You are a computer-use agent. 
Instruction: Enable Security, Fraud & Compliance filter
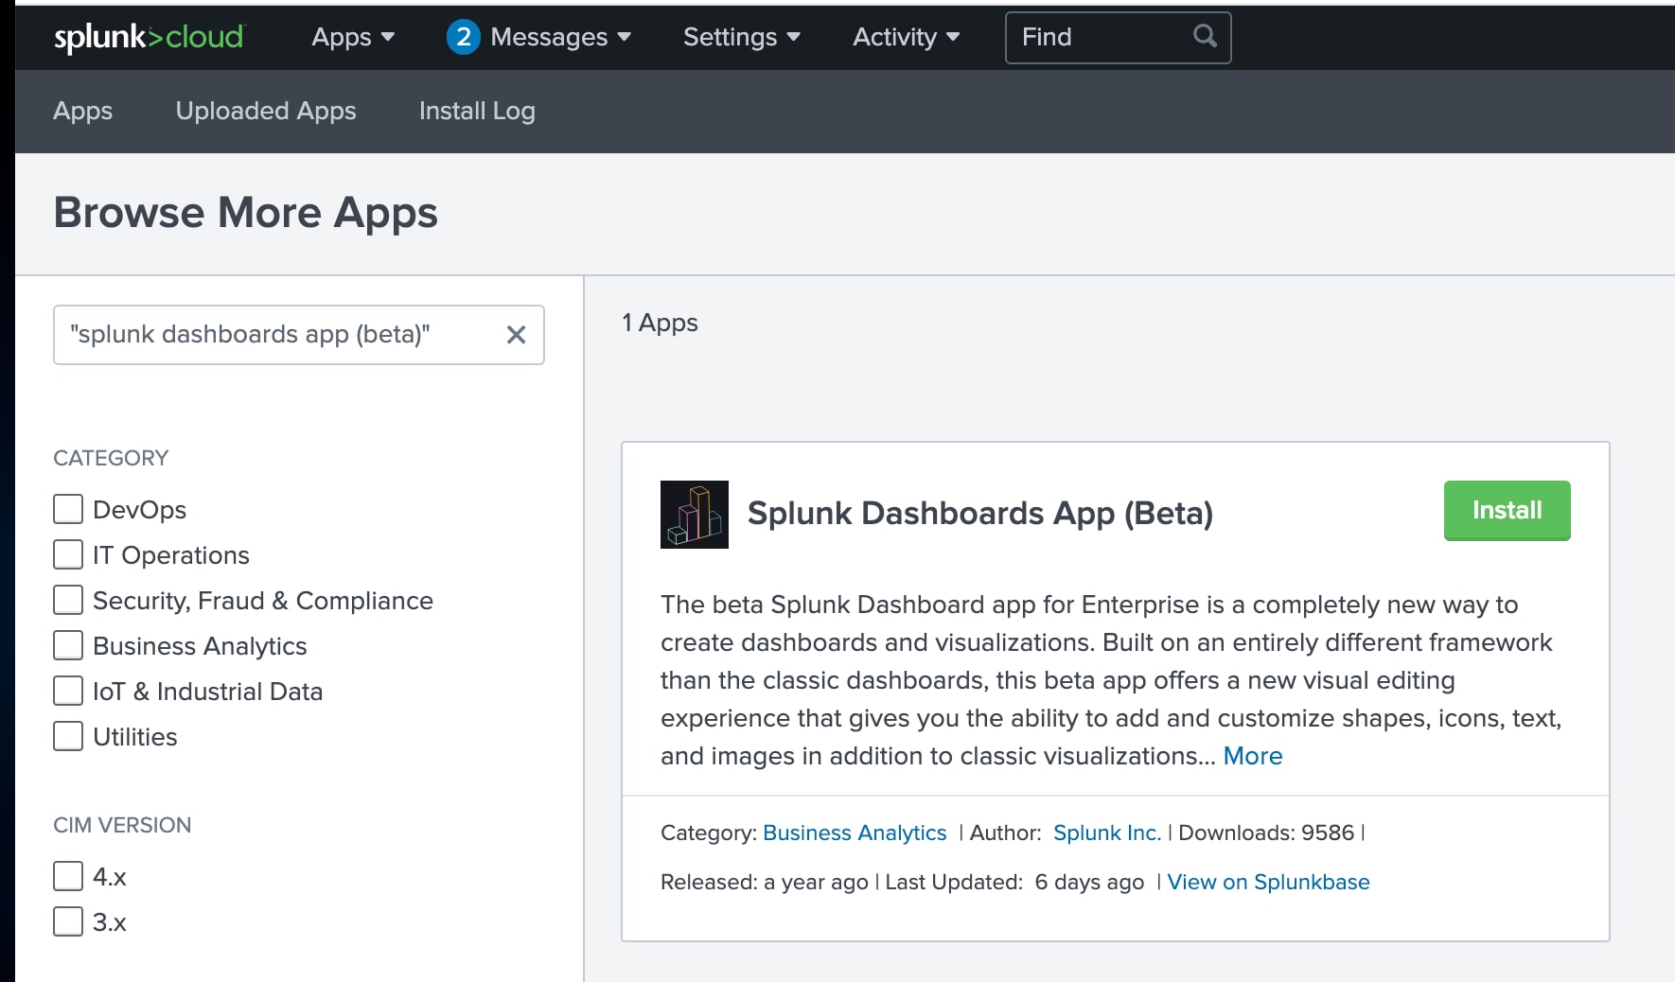pyautogui.click(x=68, y=600)
